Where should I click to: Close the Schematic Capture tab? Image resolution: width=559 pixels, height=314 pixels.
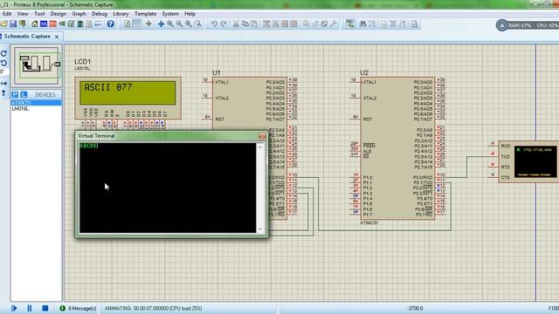(57, 37)
